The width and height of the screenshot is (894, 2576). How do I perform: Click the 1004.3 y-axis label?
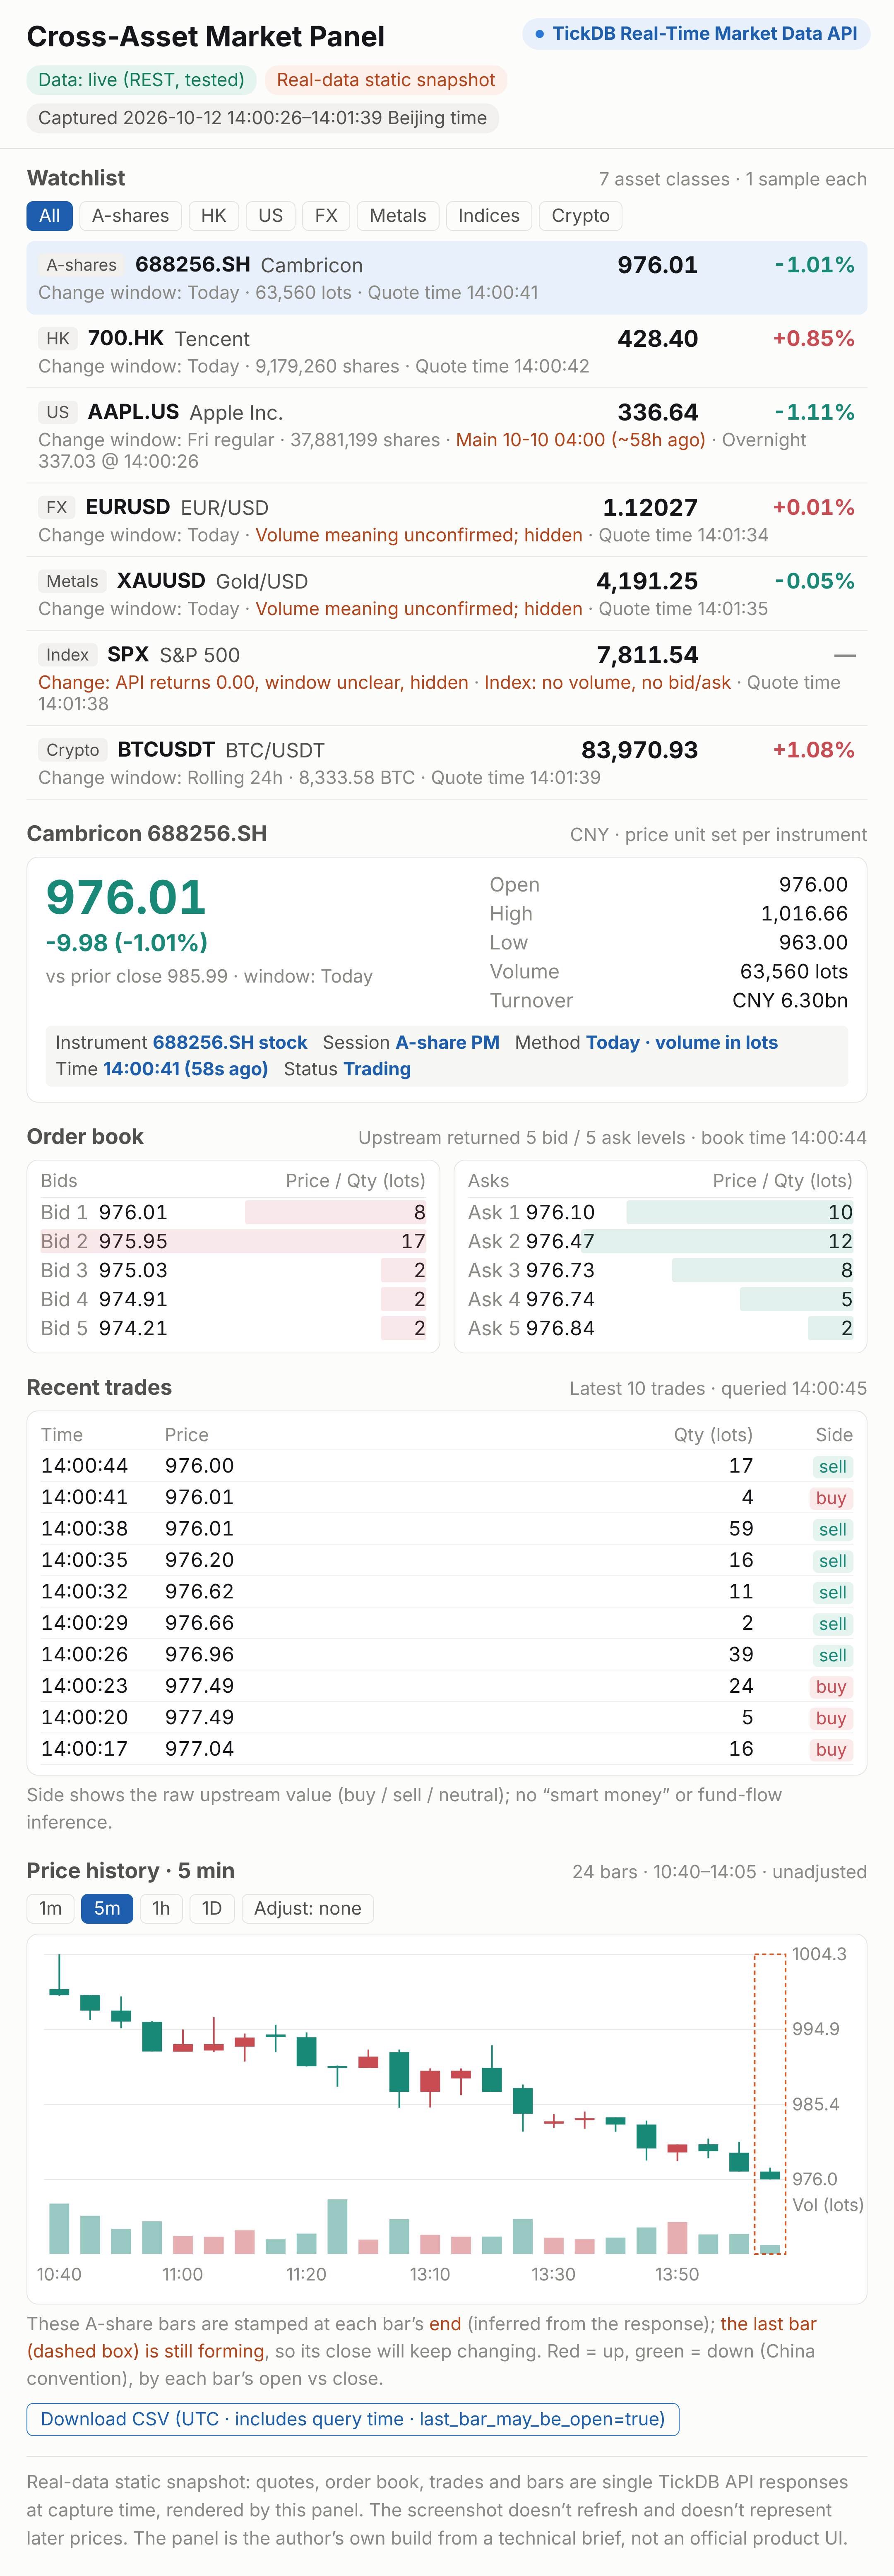[819, 1954]
